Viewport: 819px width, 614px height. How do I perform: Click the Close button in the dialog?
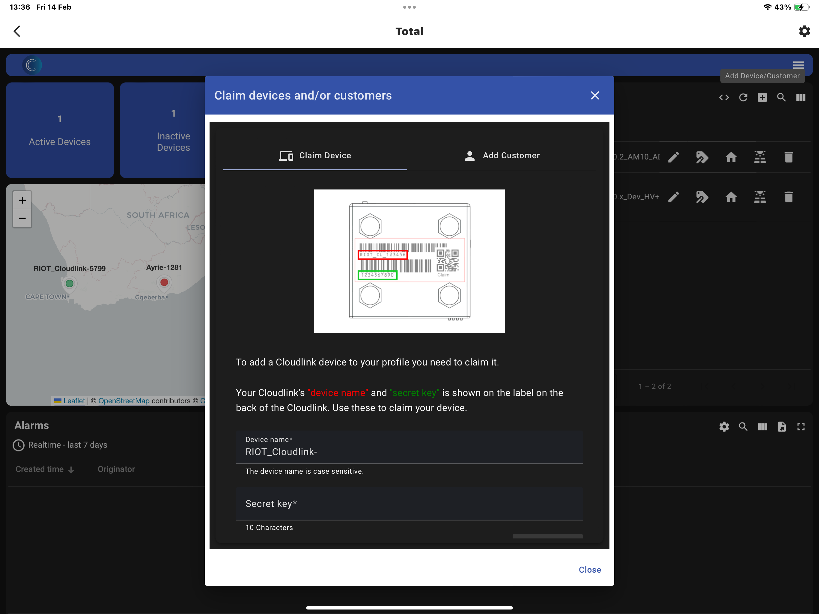(x=590, y=570)
